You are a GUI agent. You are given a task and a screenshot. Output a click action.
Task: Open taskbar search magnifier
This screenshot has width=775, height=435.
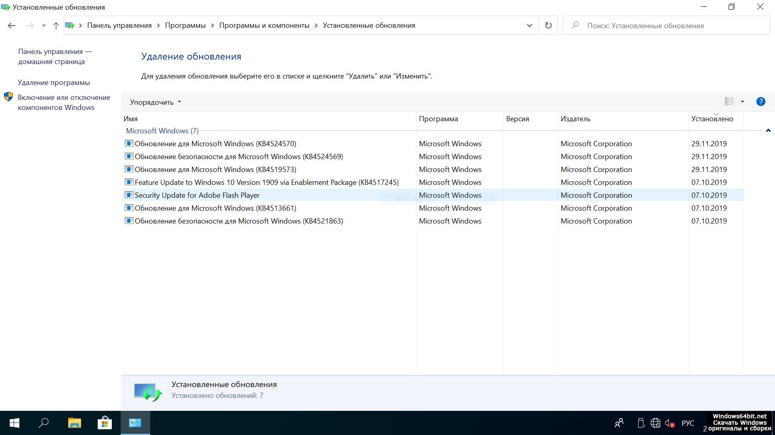pyautogui.click(x=44, y=423)
